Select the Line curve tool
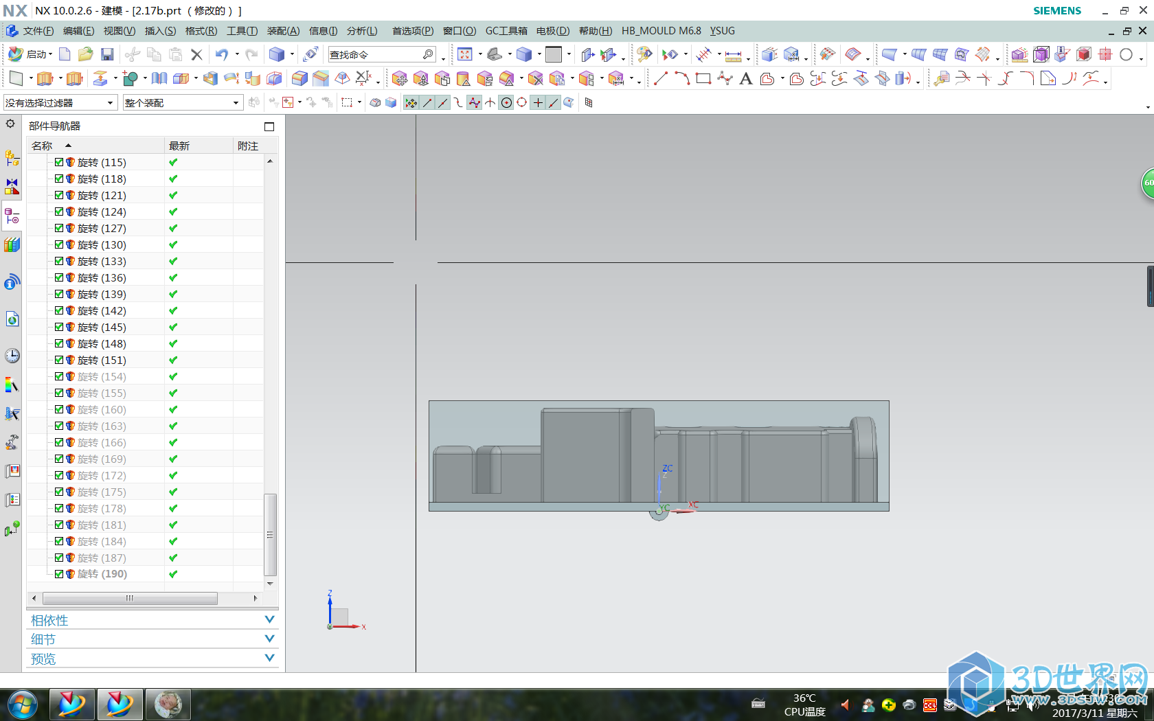The height and width of the screenshot is (721, 1154). (x=661, y=79)
